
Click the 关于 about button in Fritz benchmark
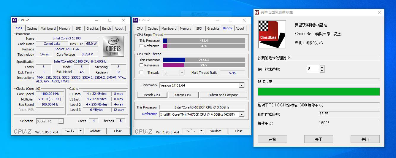coord(319,139)
